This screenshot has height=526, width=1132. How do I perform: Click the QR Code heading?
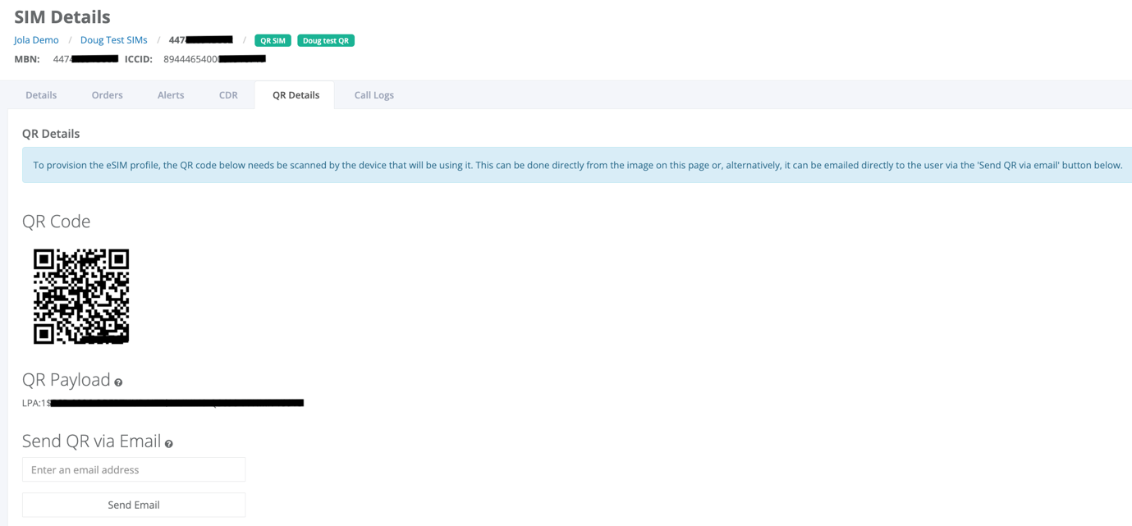(x=56, y=222)
